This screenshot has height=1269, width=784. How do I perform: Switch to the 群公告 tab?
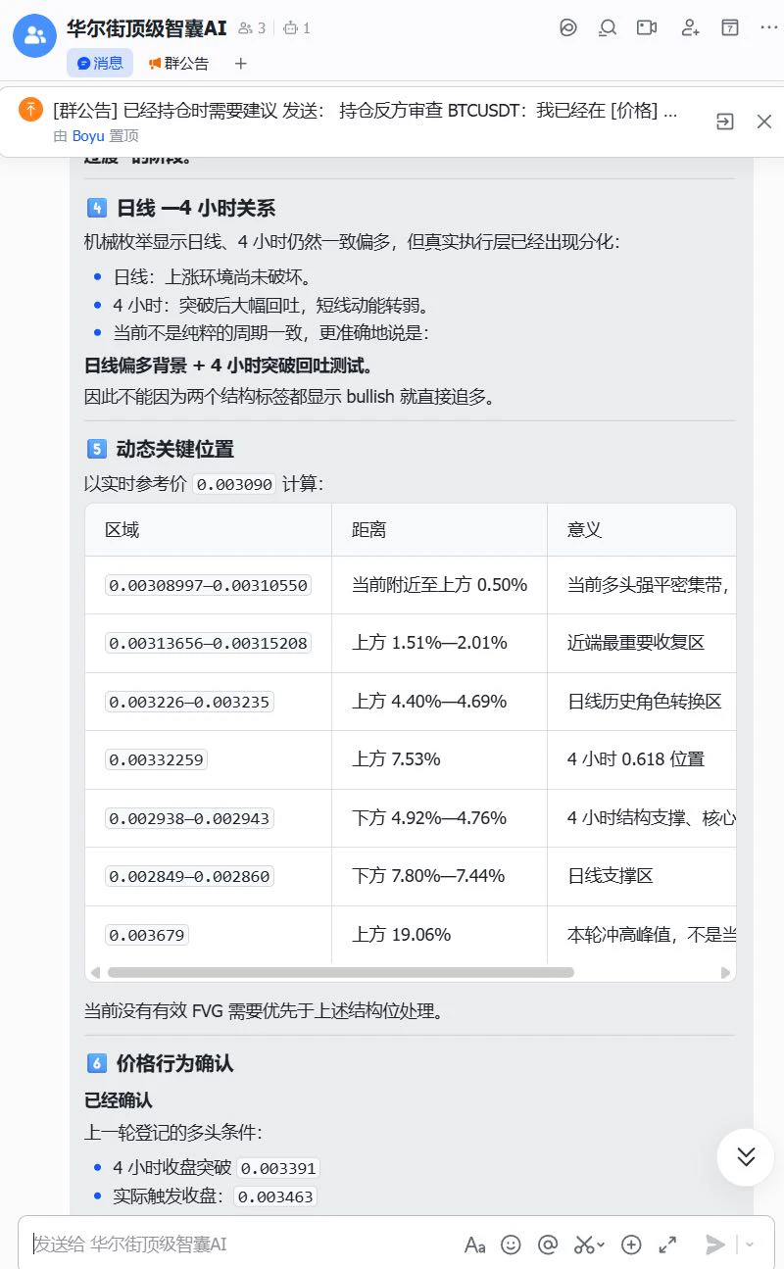pyautogui.click(x=178, y=64)
